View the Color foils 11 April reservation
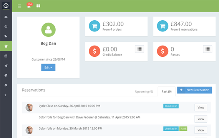The image size is (219, 138). point(201,119)
